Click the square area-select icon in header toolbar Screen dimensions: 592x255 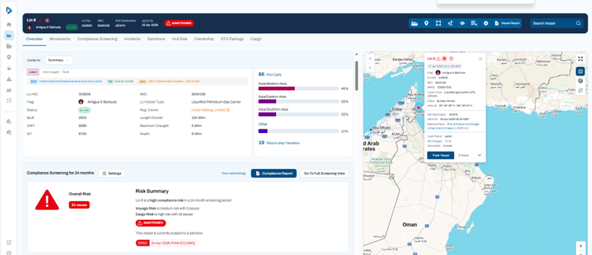[x=438, y=23]
